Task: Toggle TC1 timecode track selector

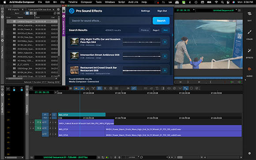Action: point(45,118)
